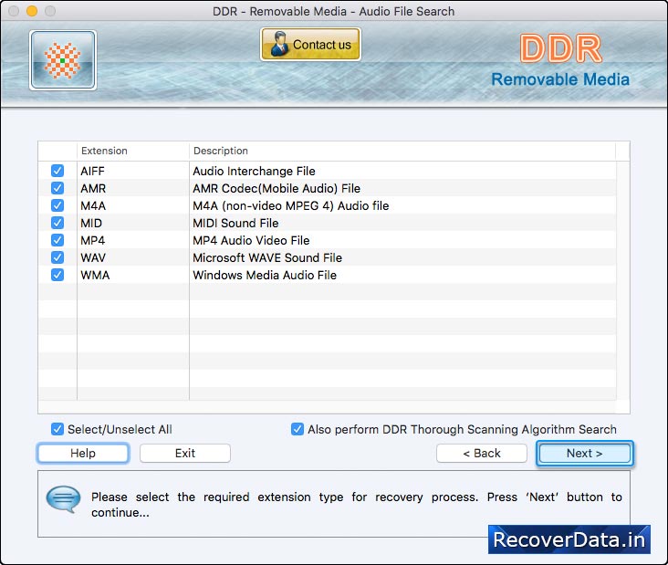Click the Extension column header

133,151
